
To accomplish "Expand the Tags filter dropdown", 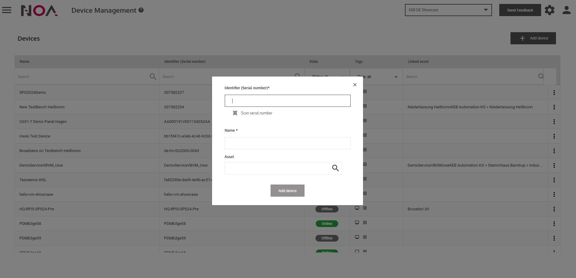I will point(396,77).
